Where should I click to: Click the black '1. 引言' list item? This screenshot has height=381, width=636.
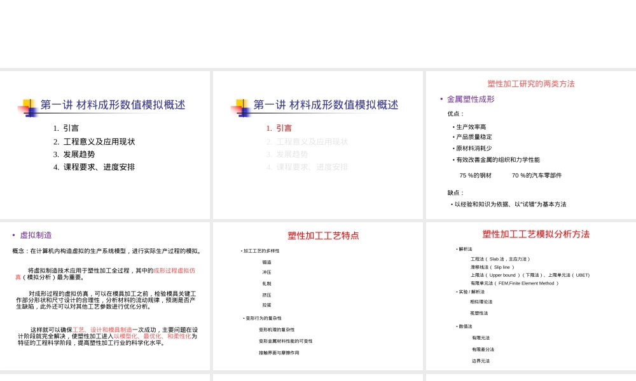[x=66, y=128]
